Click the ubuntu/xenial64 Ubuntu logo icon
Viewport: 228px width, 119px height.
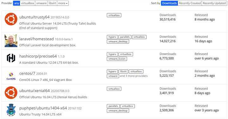(11, 93)
